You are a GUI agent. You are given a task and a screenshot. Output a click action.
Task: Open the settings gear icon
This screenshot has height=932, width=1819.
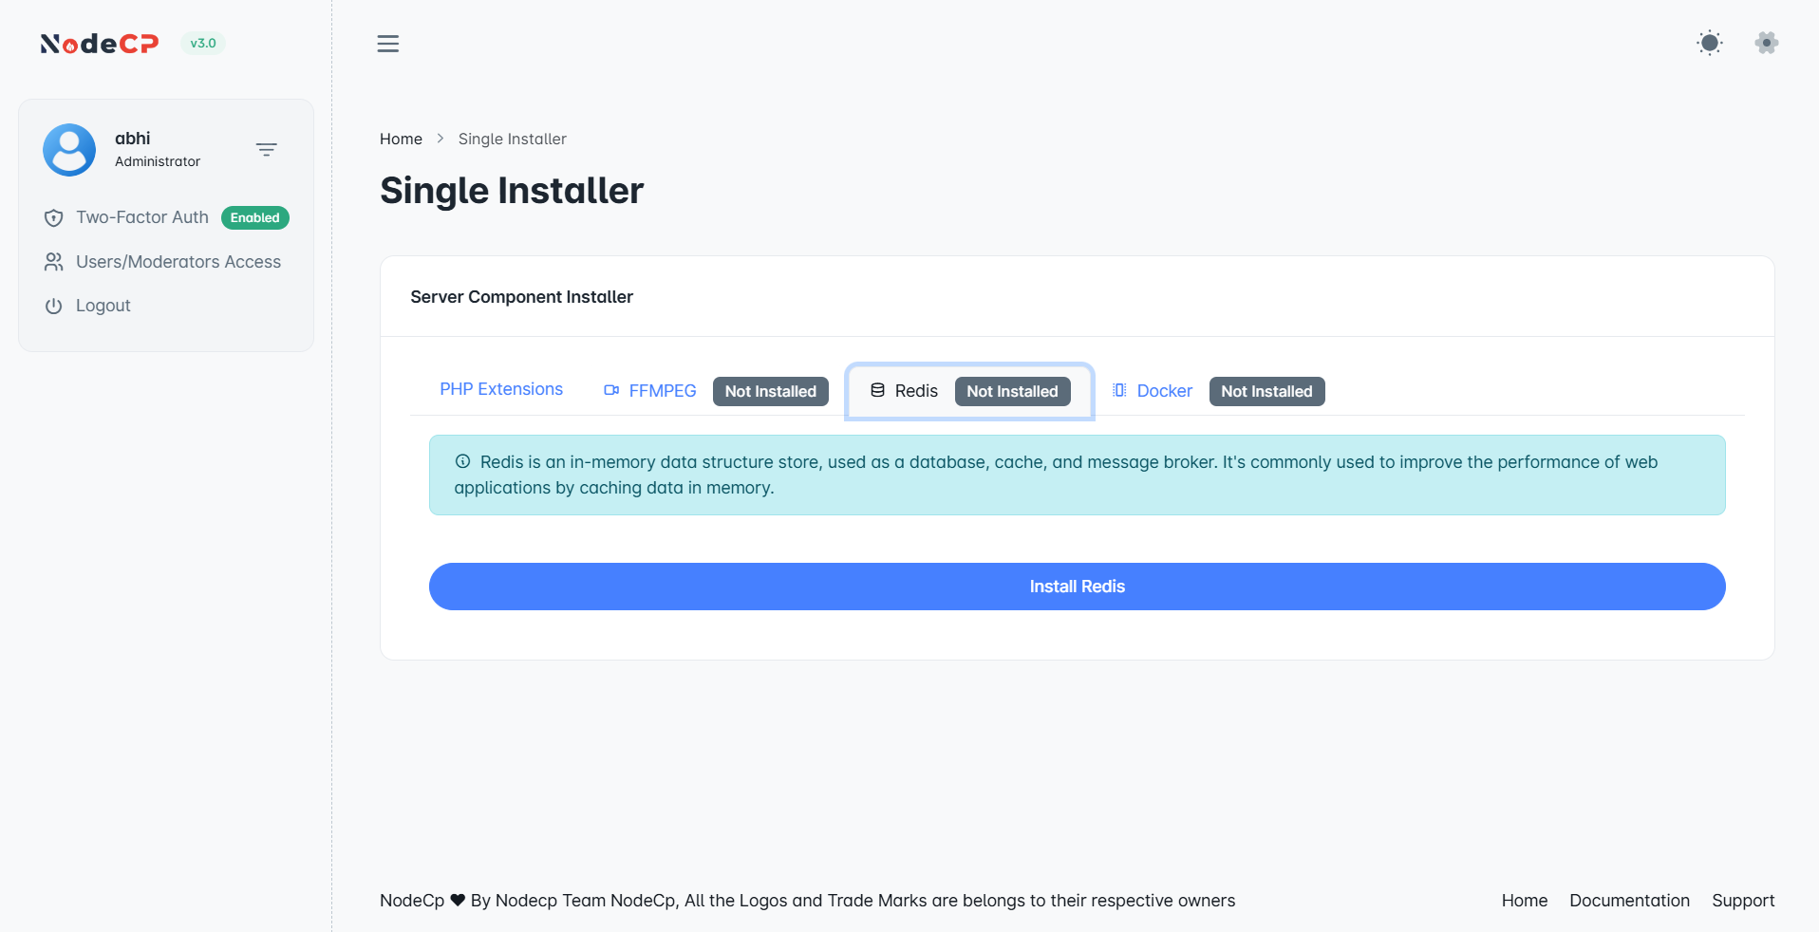pyautogui.click(x=1766, y=43)
